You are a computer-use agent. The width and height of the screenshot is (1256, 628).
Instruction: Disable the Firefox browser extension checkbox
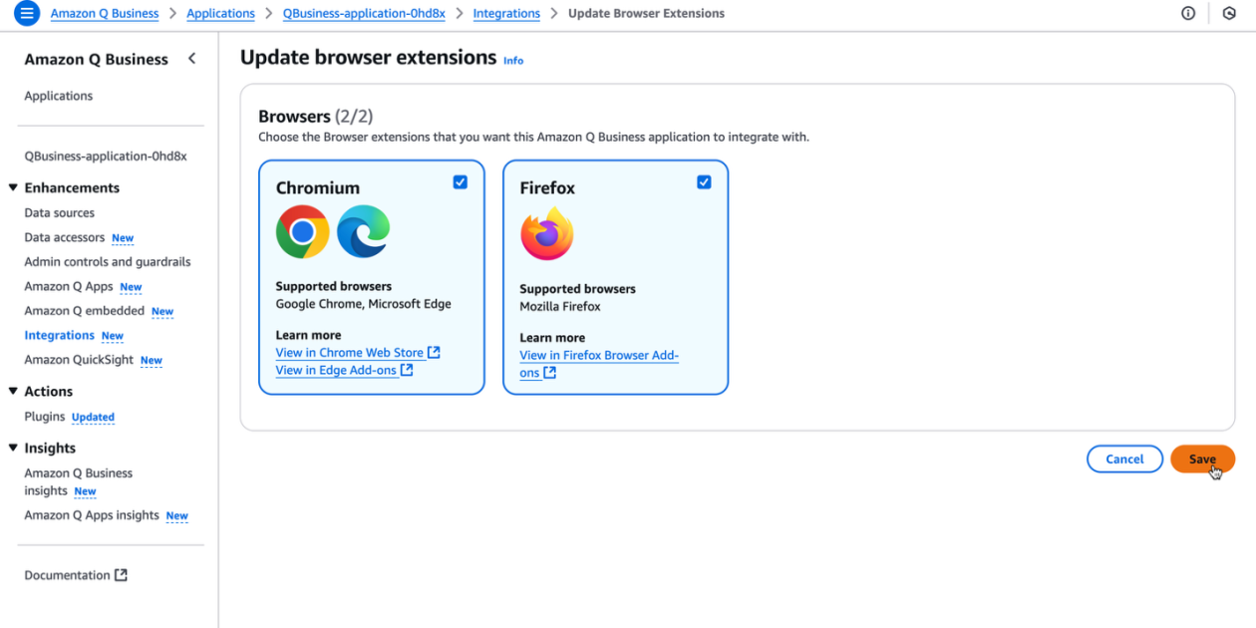point(704,181)
